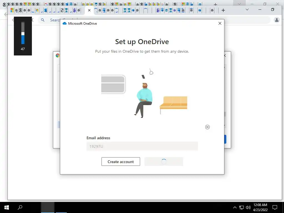This screenshot has height=213, width=284.
Task: Open the Action Center notifications icon
Action: [x=275, y=207]
